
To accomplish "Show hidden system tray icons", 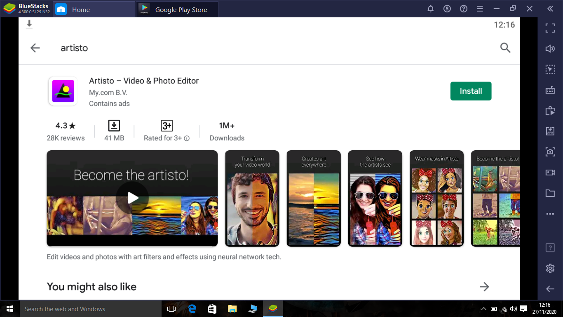I will 484,309.
